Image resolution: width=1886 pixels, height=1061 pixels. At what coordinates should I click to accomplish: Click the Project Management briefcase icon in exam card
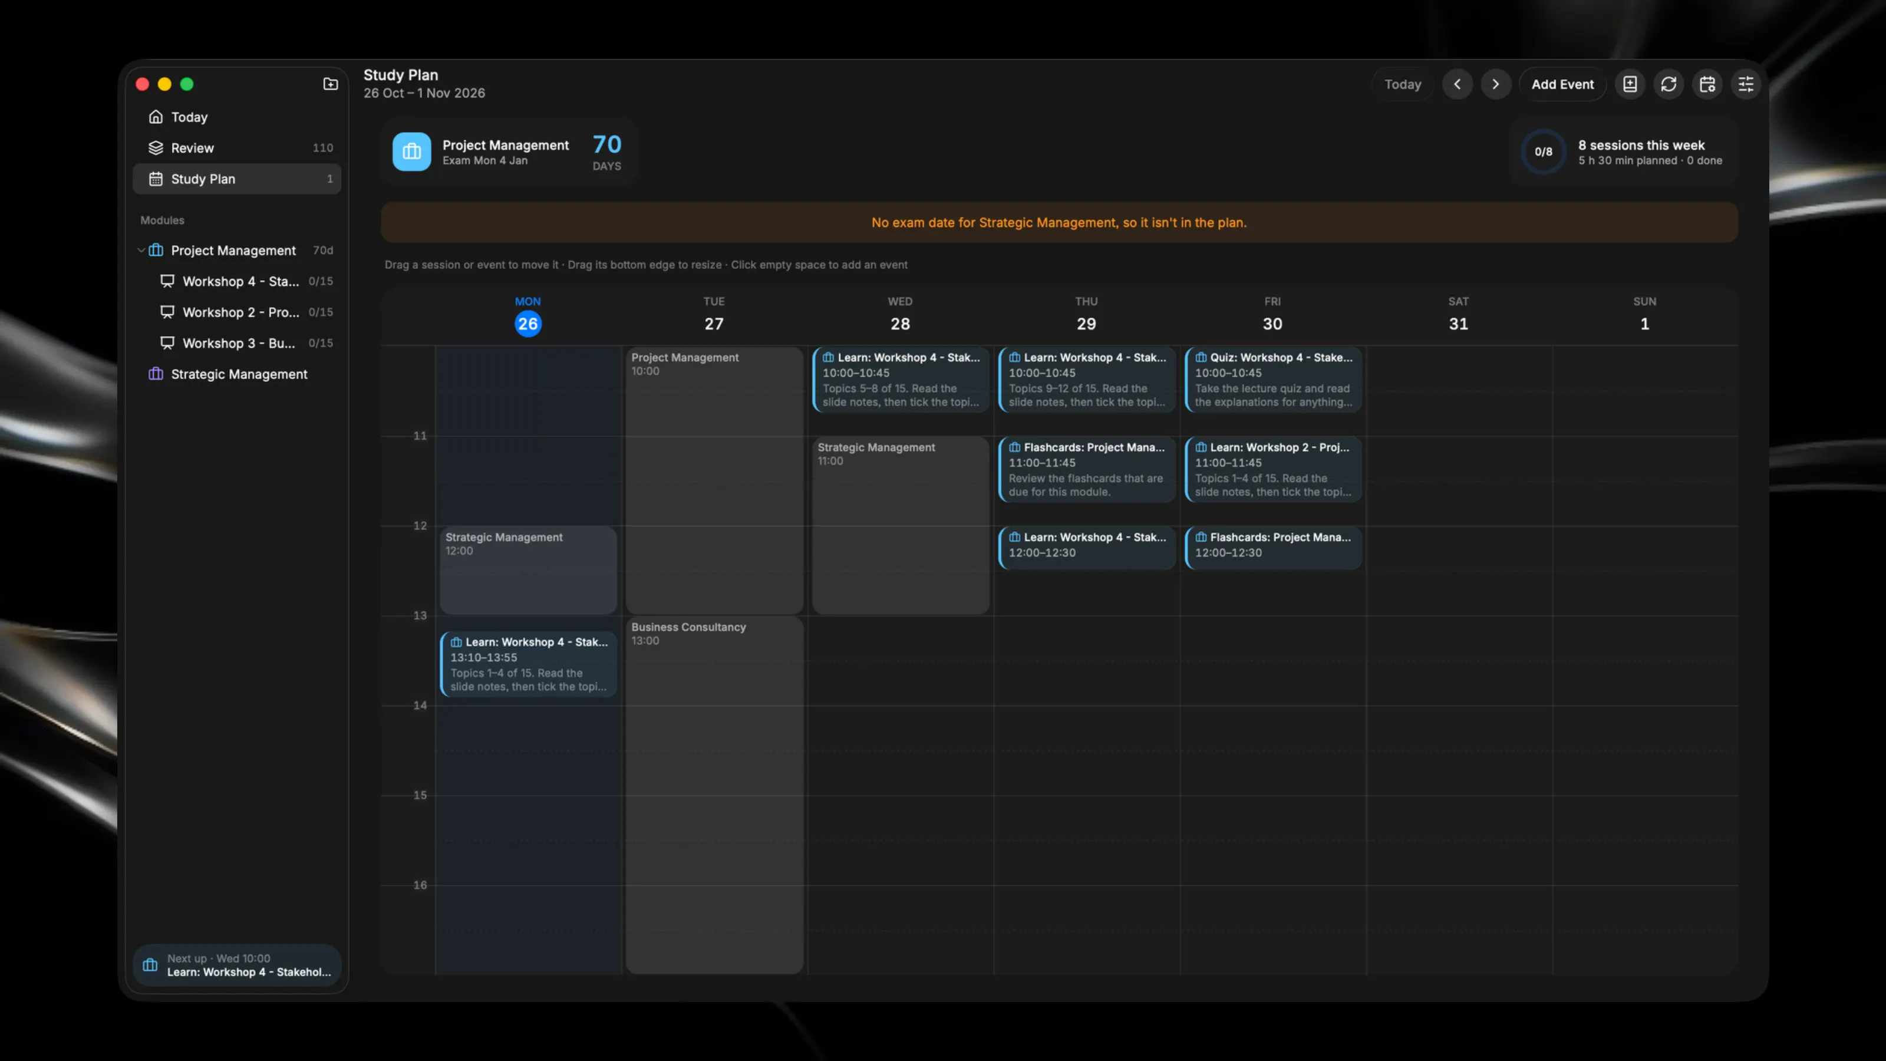pyautogui.click(x=411, y=151)
